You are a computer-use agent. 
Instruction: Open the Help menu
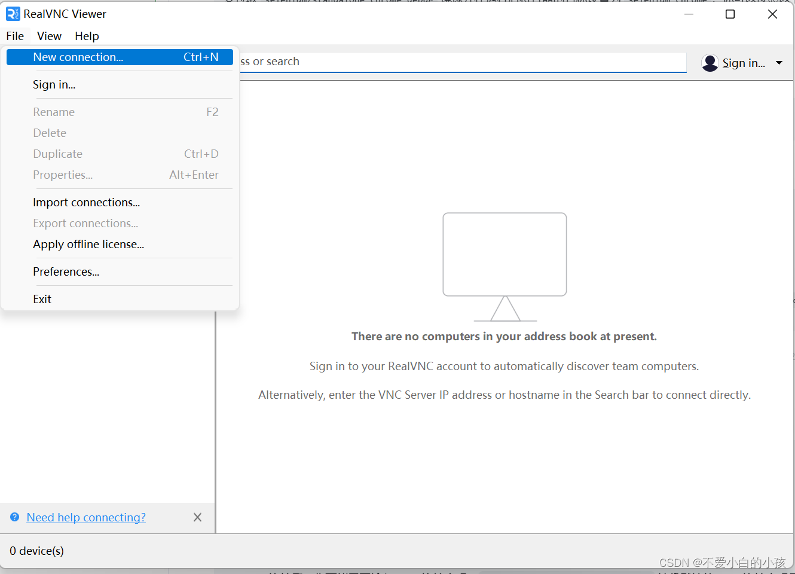pos(87,36)
